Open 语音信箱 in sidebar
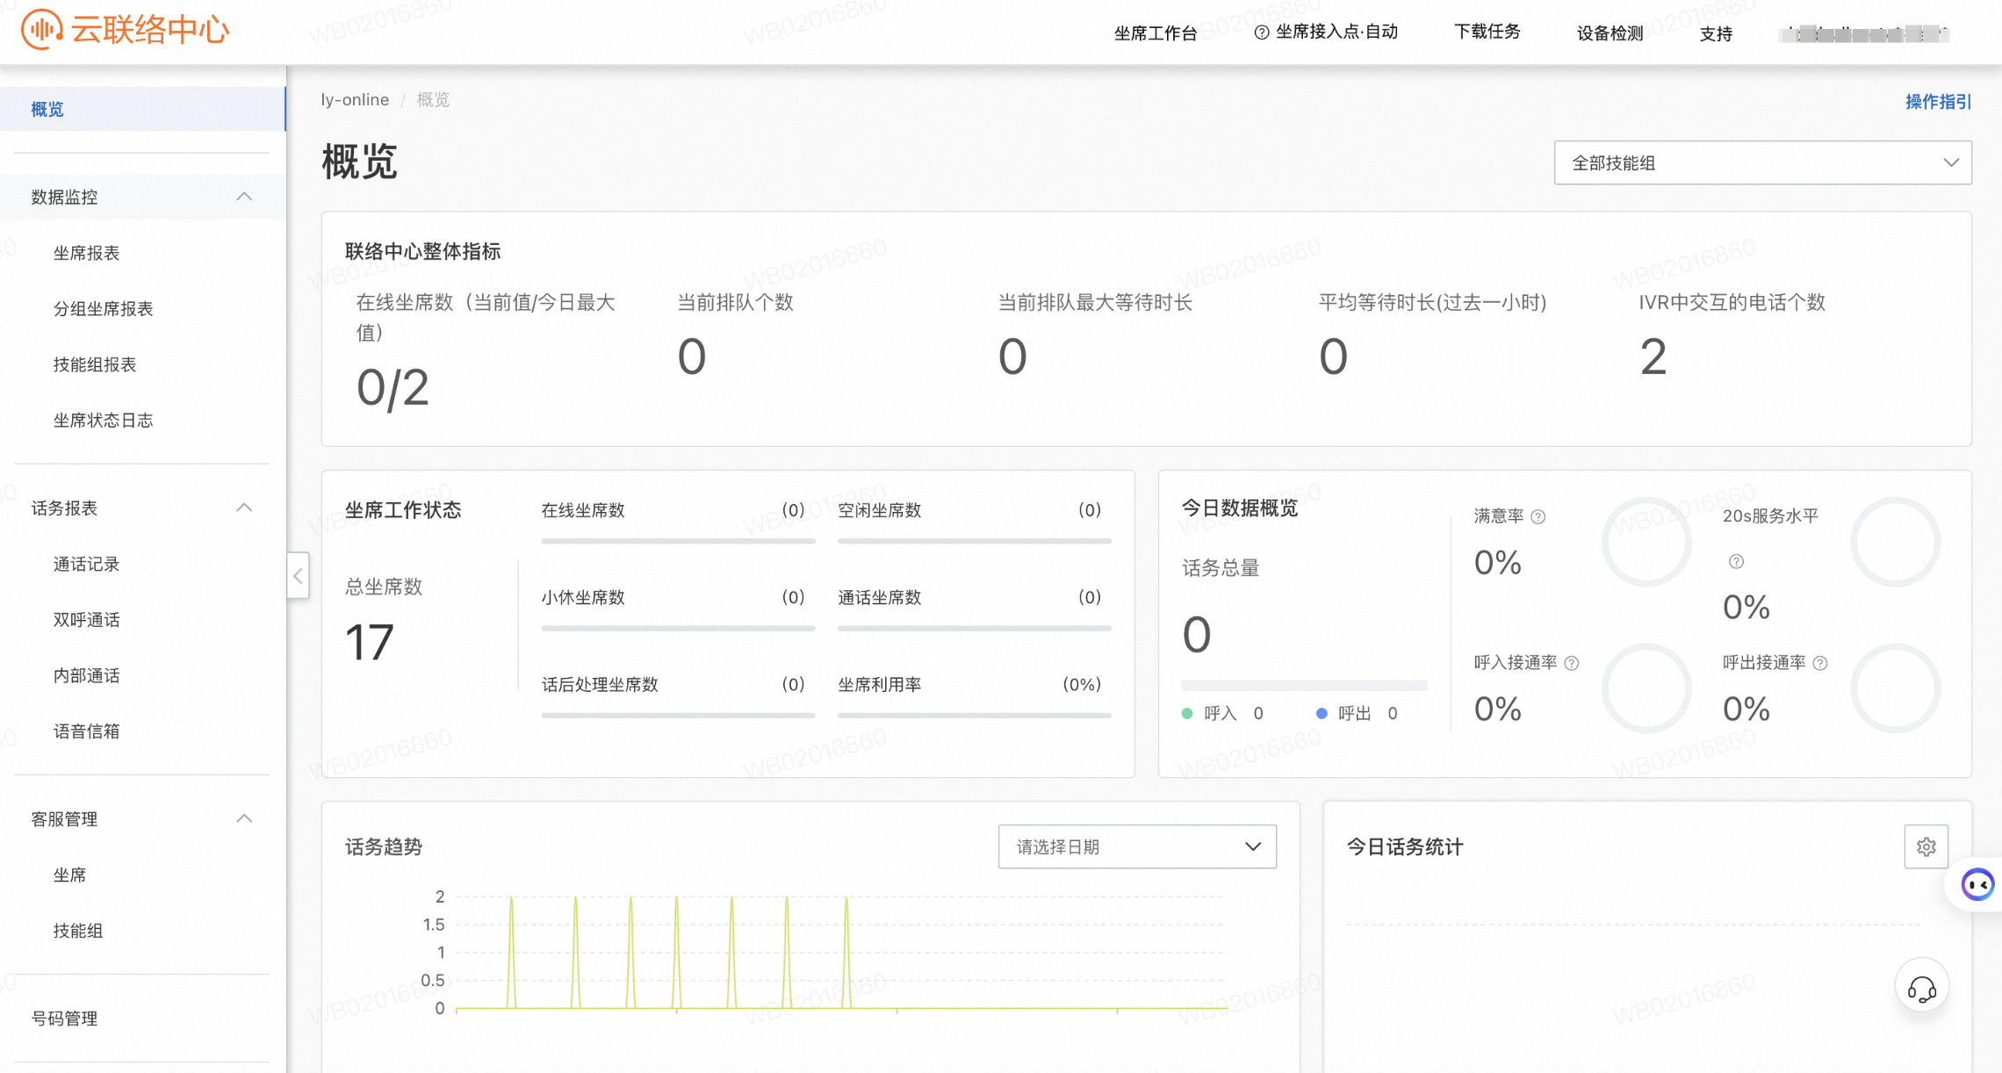Viewport: 2002px width, 1073px height. pyautogui.click(x=86, y=731)
